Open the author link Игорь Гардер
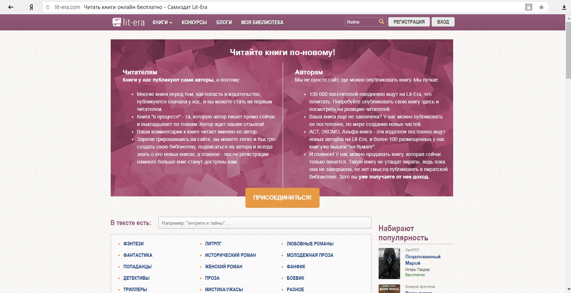The width and height of the screenshot is (571, 293). pyautogui.click(x=417, y=269)
